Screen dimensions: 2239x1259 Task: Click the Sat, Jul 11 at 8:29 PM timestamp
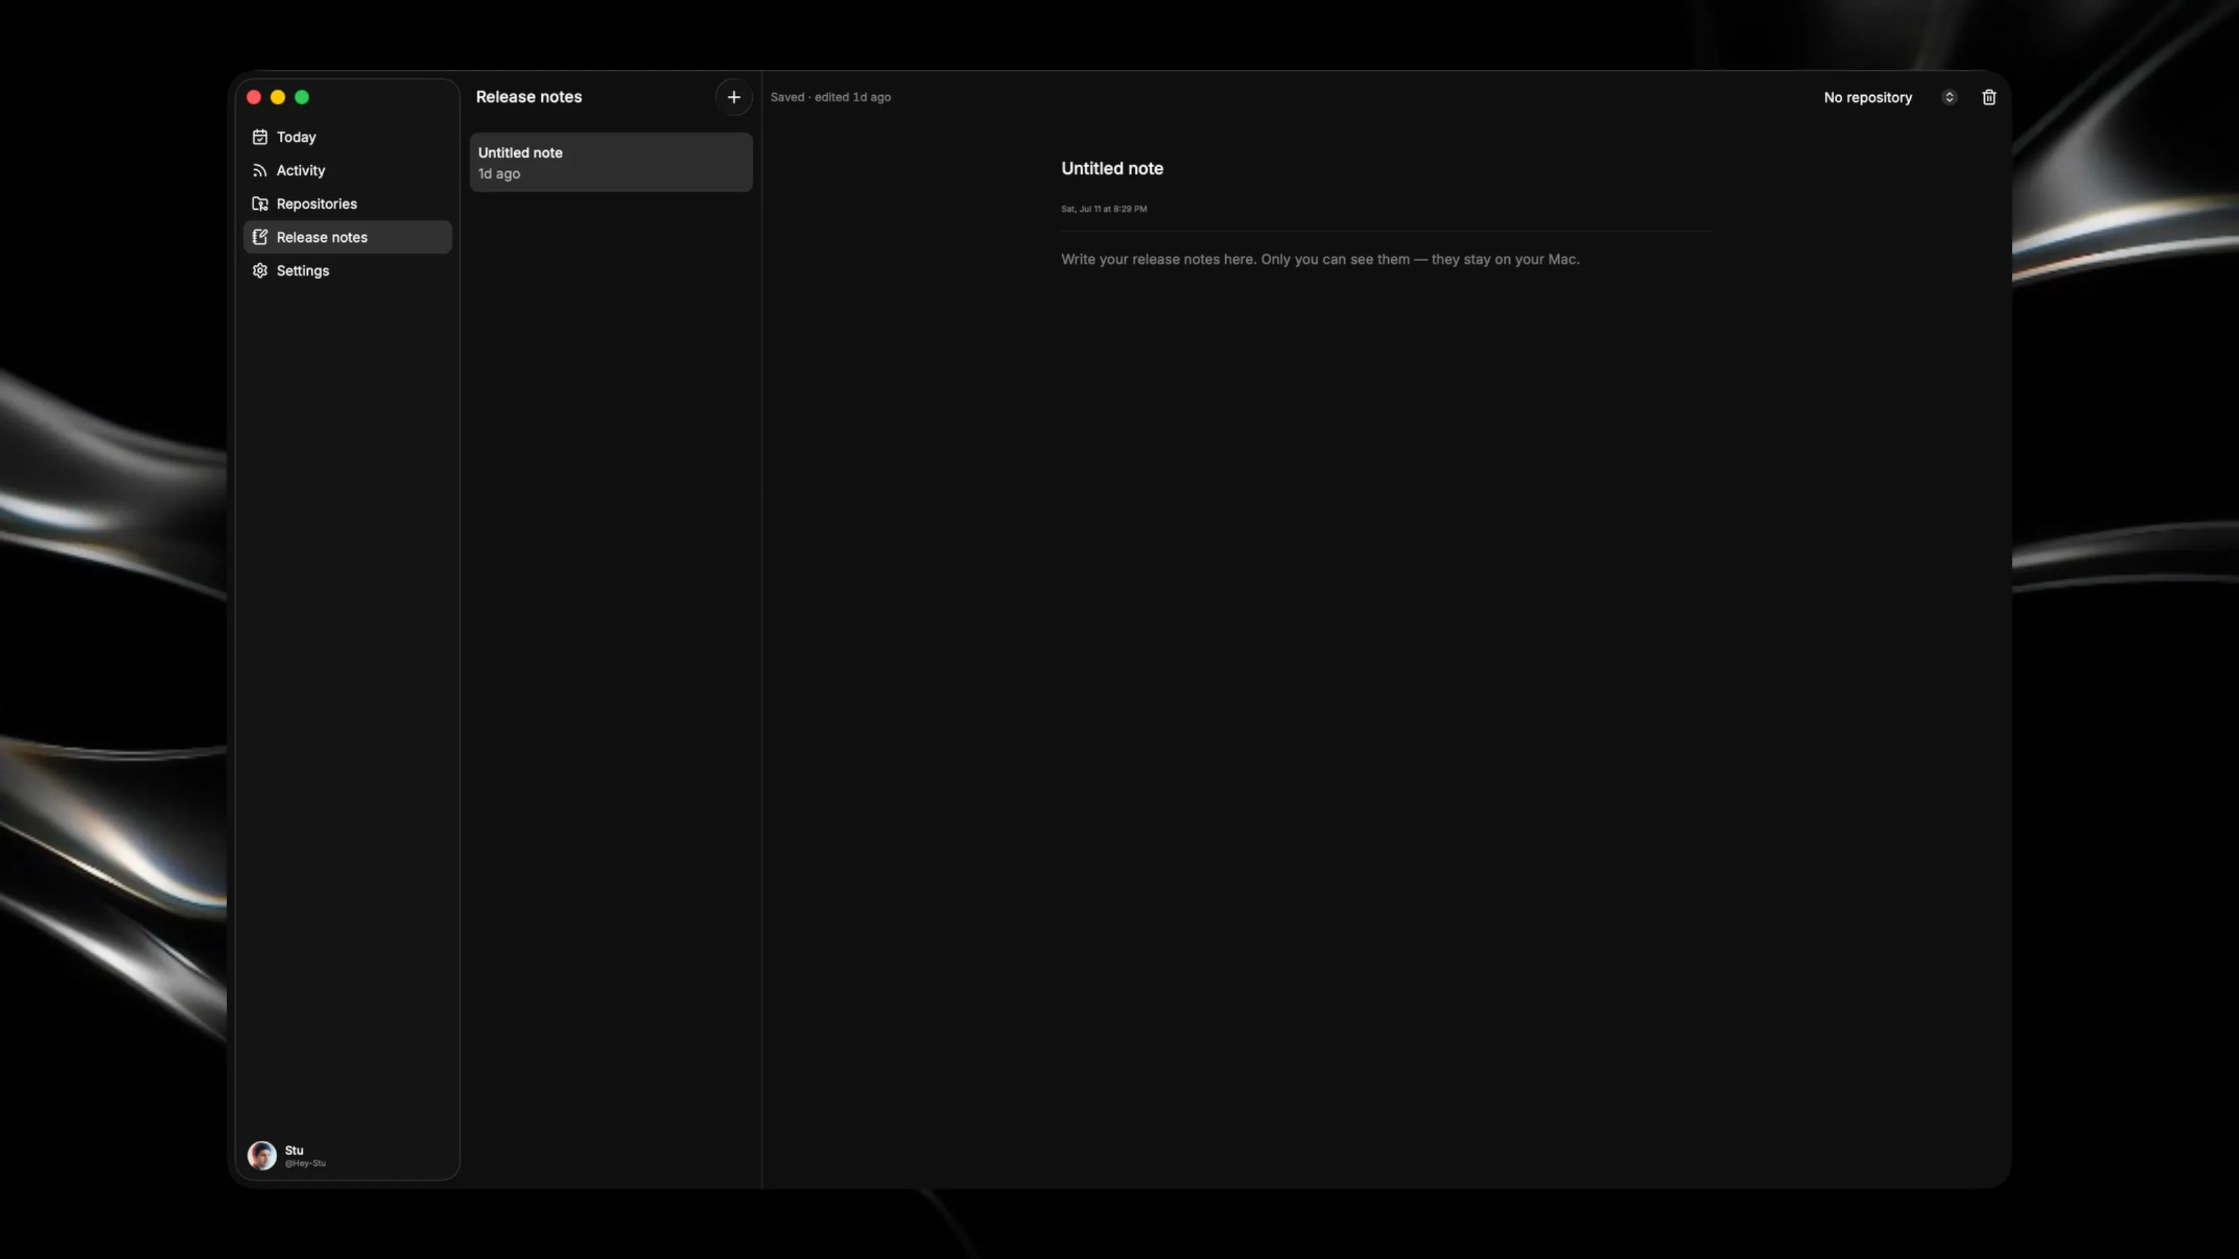click(x=1103, y=208)
